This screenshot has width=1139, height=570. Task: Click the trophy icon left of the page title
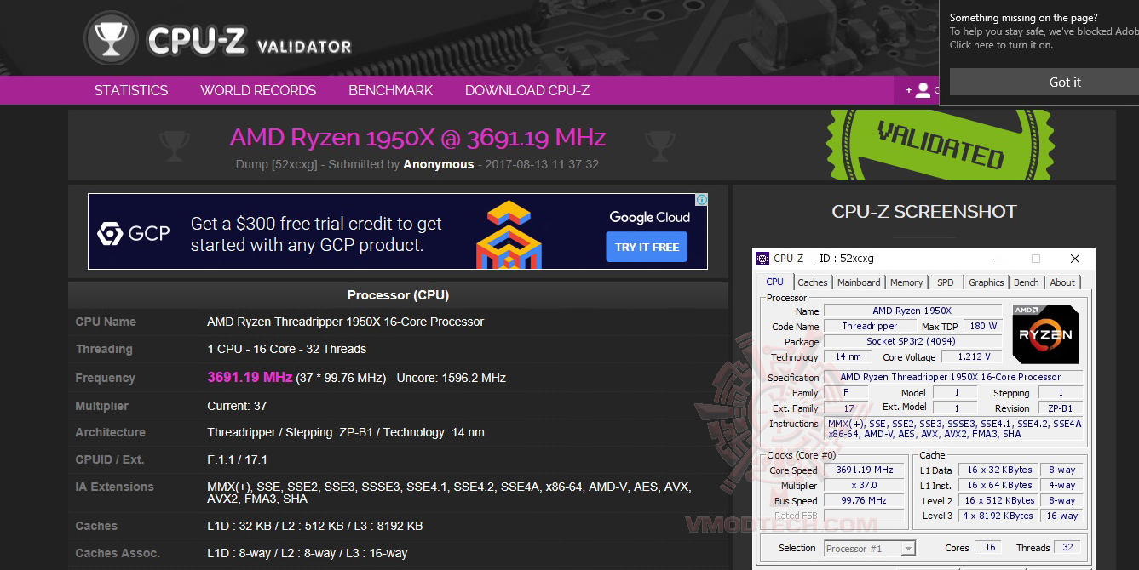(x=174, y=145)
